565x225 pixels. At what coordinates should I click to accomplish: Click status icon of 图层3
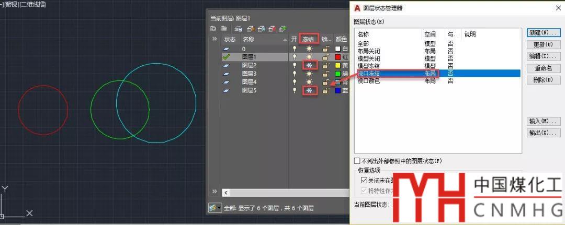(x=227, y=74)
